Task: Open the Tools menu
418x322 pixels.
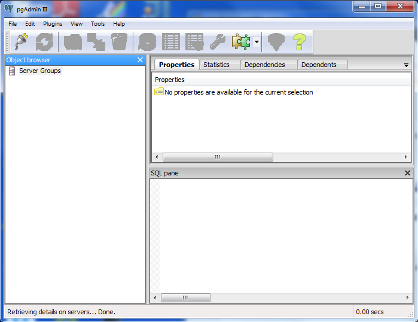Action: (x=97, y=24)
